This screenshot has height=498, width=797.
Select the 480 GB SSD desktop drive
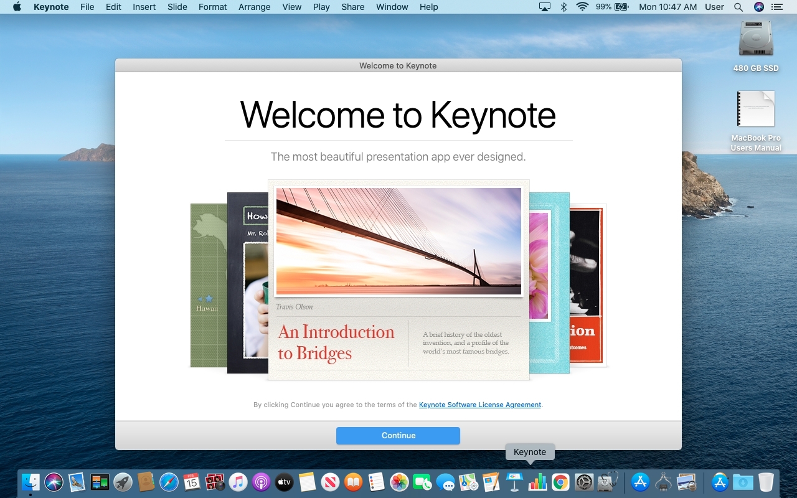coord(756,46)
